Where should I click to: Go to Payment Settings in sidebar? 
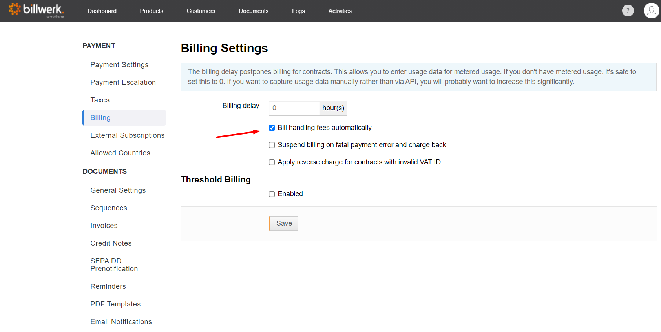click(x=119, y=65)
